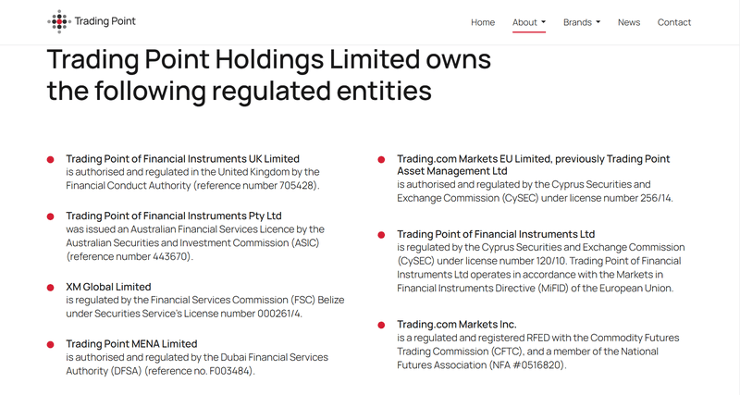
Task: Click 'Australian Securities and Investment Commission (ASIC)' line
Action: 192,243
